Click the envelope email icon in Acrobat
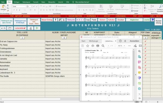 click(140, 46)
